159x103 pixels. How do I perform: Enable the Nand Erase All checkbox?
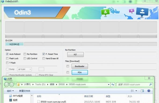click(x=44, y=58)
